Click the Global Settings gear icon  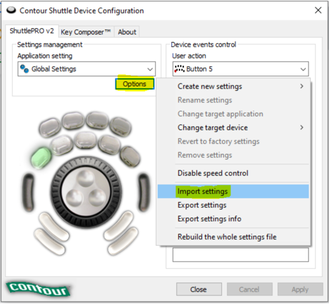[x=24, y=69]
